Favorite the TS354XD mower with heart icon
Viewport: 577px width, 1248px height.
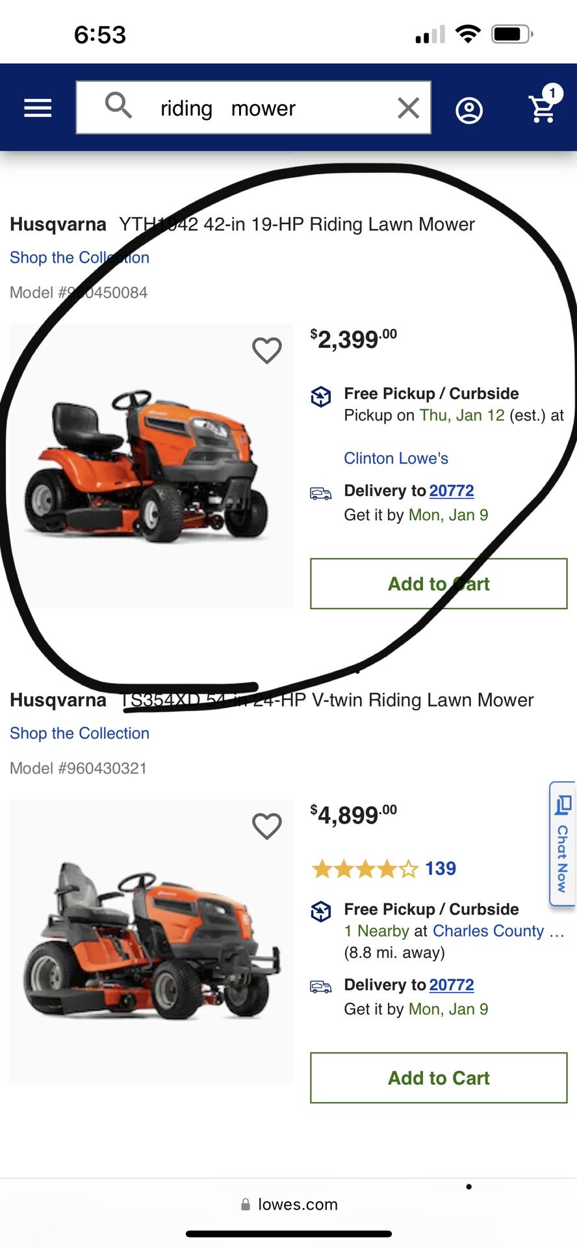point(267,827)
